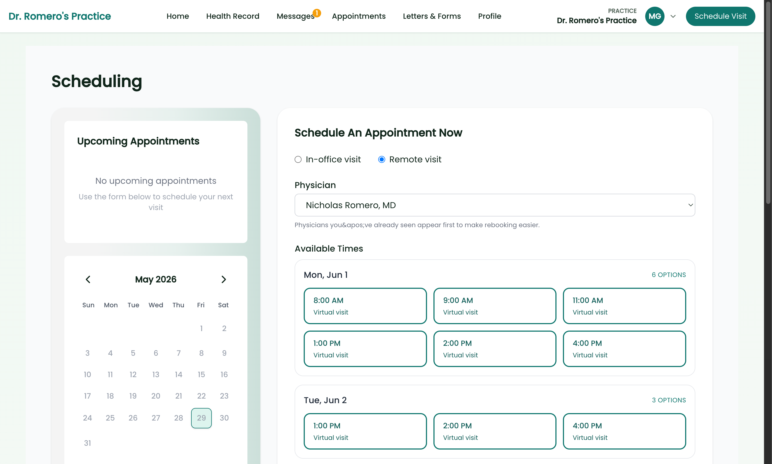Book 8:00 AM slot on Mon, Jun 1

coord(365,306)
